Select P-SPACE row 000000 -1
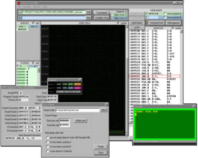The width and height of the screenshot is (198, 158). pyautogui.click(x=27, y=69)
